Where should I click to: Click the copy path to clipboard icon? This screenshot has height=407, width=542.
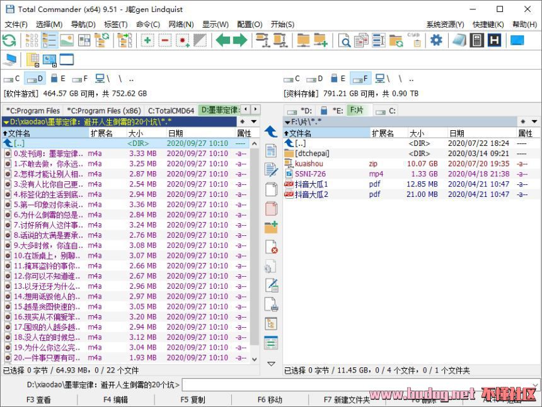click(x=414, y=40)
